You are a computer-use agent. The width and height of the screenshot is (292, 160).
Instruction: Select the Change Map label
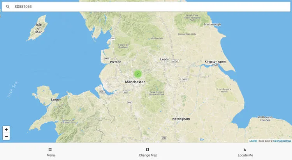[148, 155]
